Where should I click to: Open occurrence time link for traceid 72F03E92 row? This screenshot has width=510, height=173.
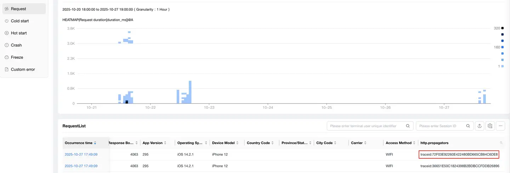point(81,154)
